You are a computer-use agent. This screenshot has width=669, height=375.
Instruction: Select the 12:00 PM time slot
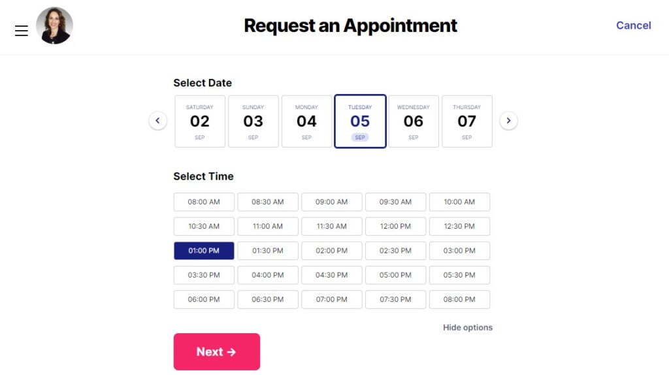click(x=395, y=226)
